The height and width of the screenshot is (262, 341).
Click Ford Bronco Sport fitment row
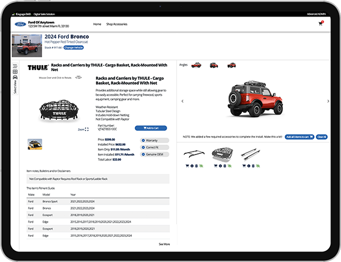(x=98, y=201)
